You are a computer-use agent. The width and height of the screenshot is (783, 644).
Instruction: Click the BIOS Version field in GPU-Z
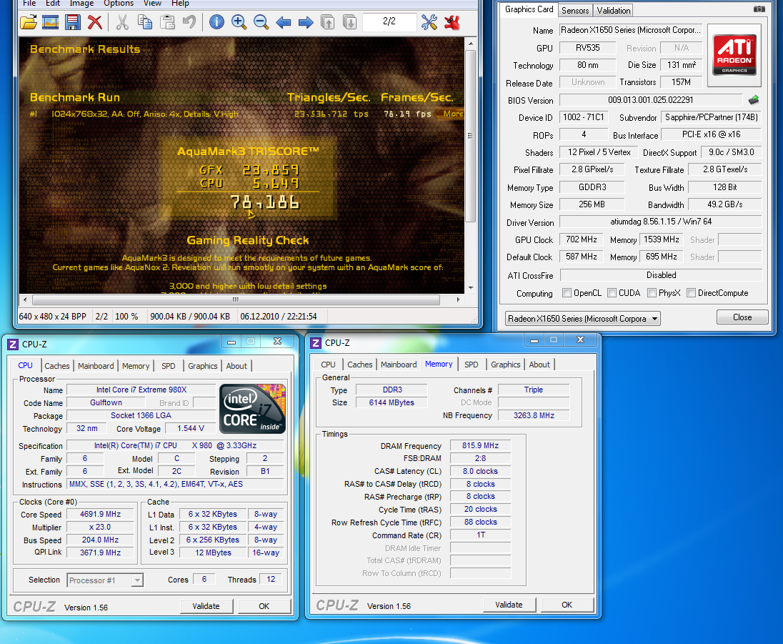(651, 100)
